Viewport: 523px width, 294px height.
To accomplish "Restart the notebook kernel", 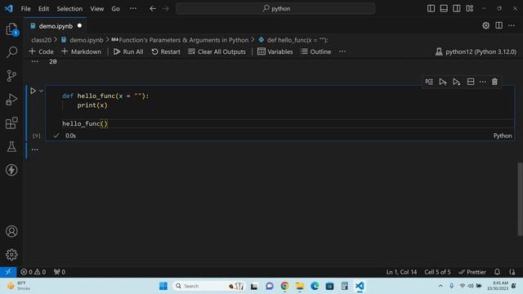I will coord(166,51).
